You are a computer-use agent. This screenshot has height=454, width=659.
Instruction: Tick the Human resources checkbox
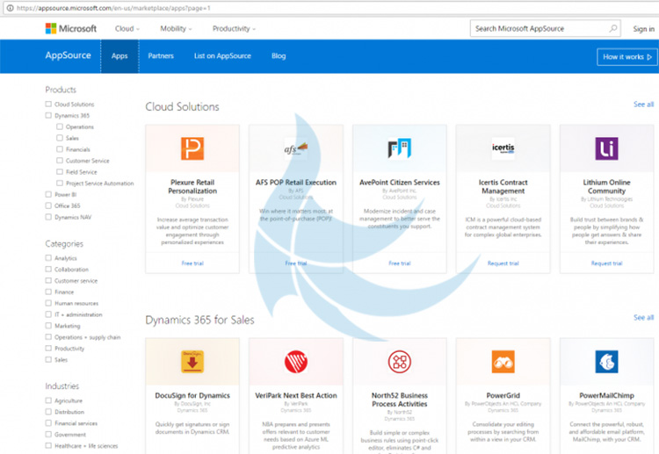click(x=48, y=303)
